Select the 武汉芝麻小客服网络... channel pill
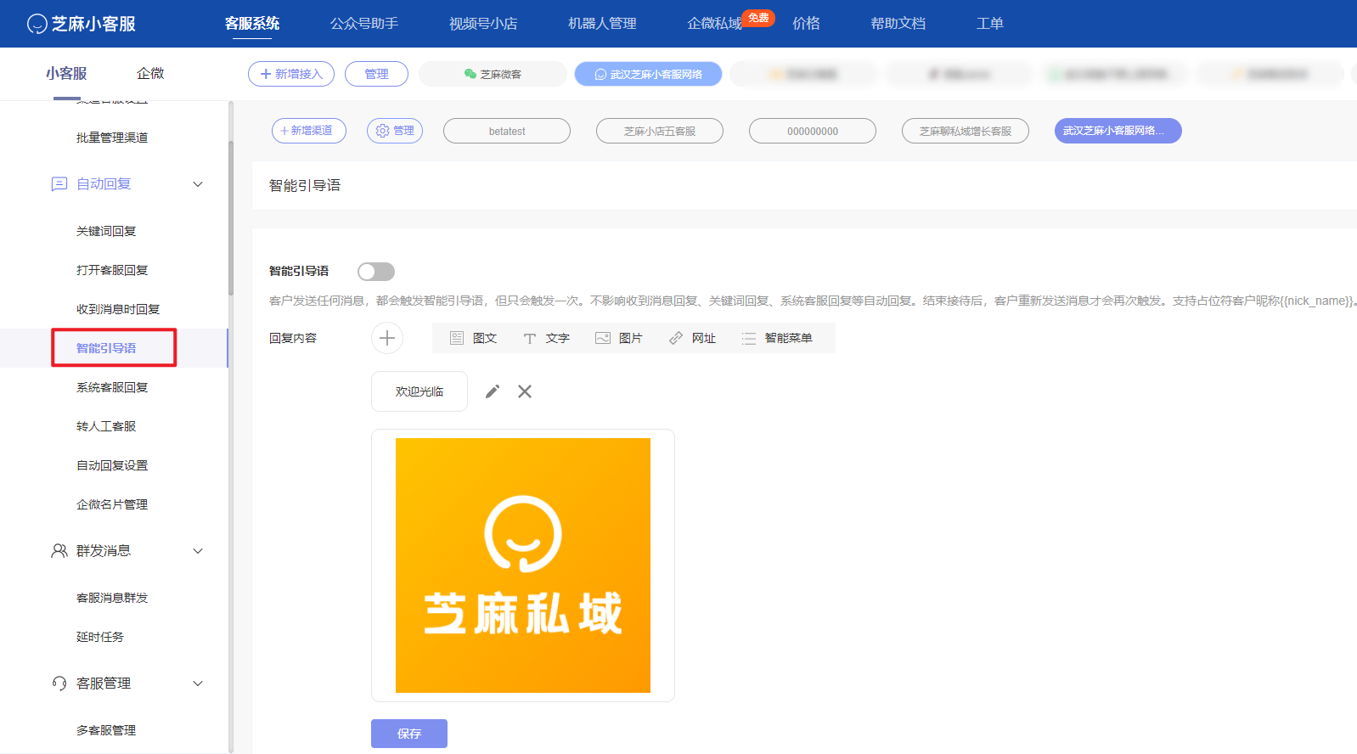This screenshot has width=1357, height=754. [x=1118, y=131]
